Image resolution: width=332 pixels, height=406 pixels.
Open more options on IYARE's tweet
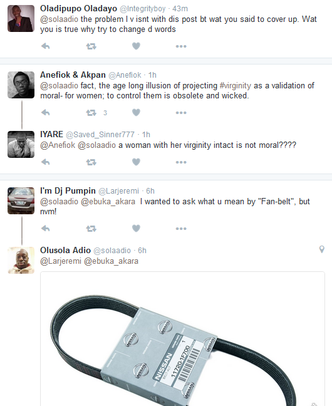coord(181,162)
